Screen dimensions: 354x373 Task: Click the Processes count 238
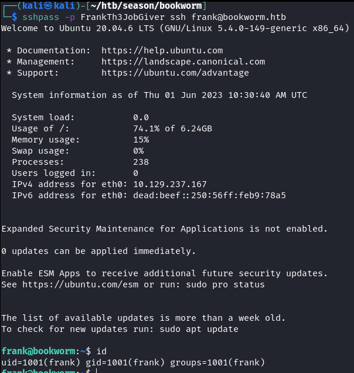[x=141, y=162]
